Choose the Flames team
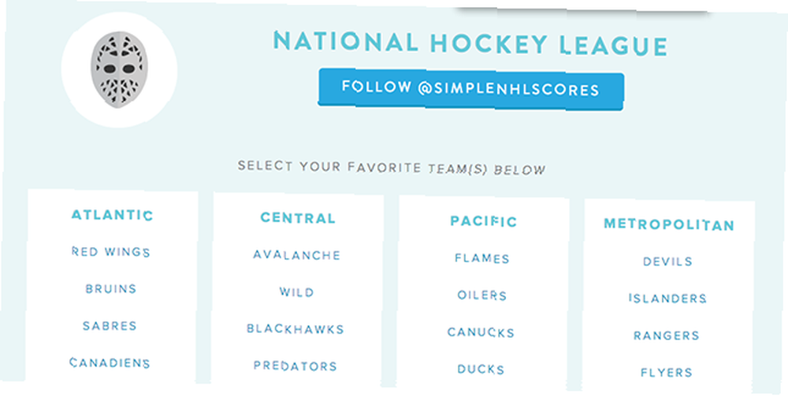The width and height of the screenshot is (788, 396). point(482,258)
